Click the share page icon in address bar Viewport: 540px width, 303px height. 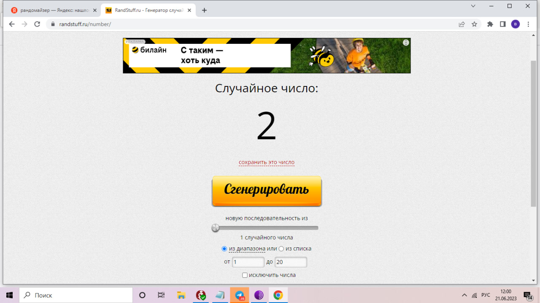pos(462,24)
